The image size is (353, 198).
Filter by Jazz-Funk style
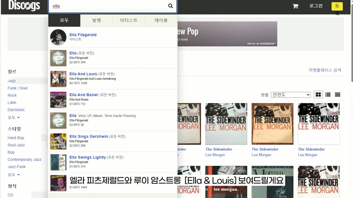(x=16, y=167)
